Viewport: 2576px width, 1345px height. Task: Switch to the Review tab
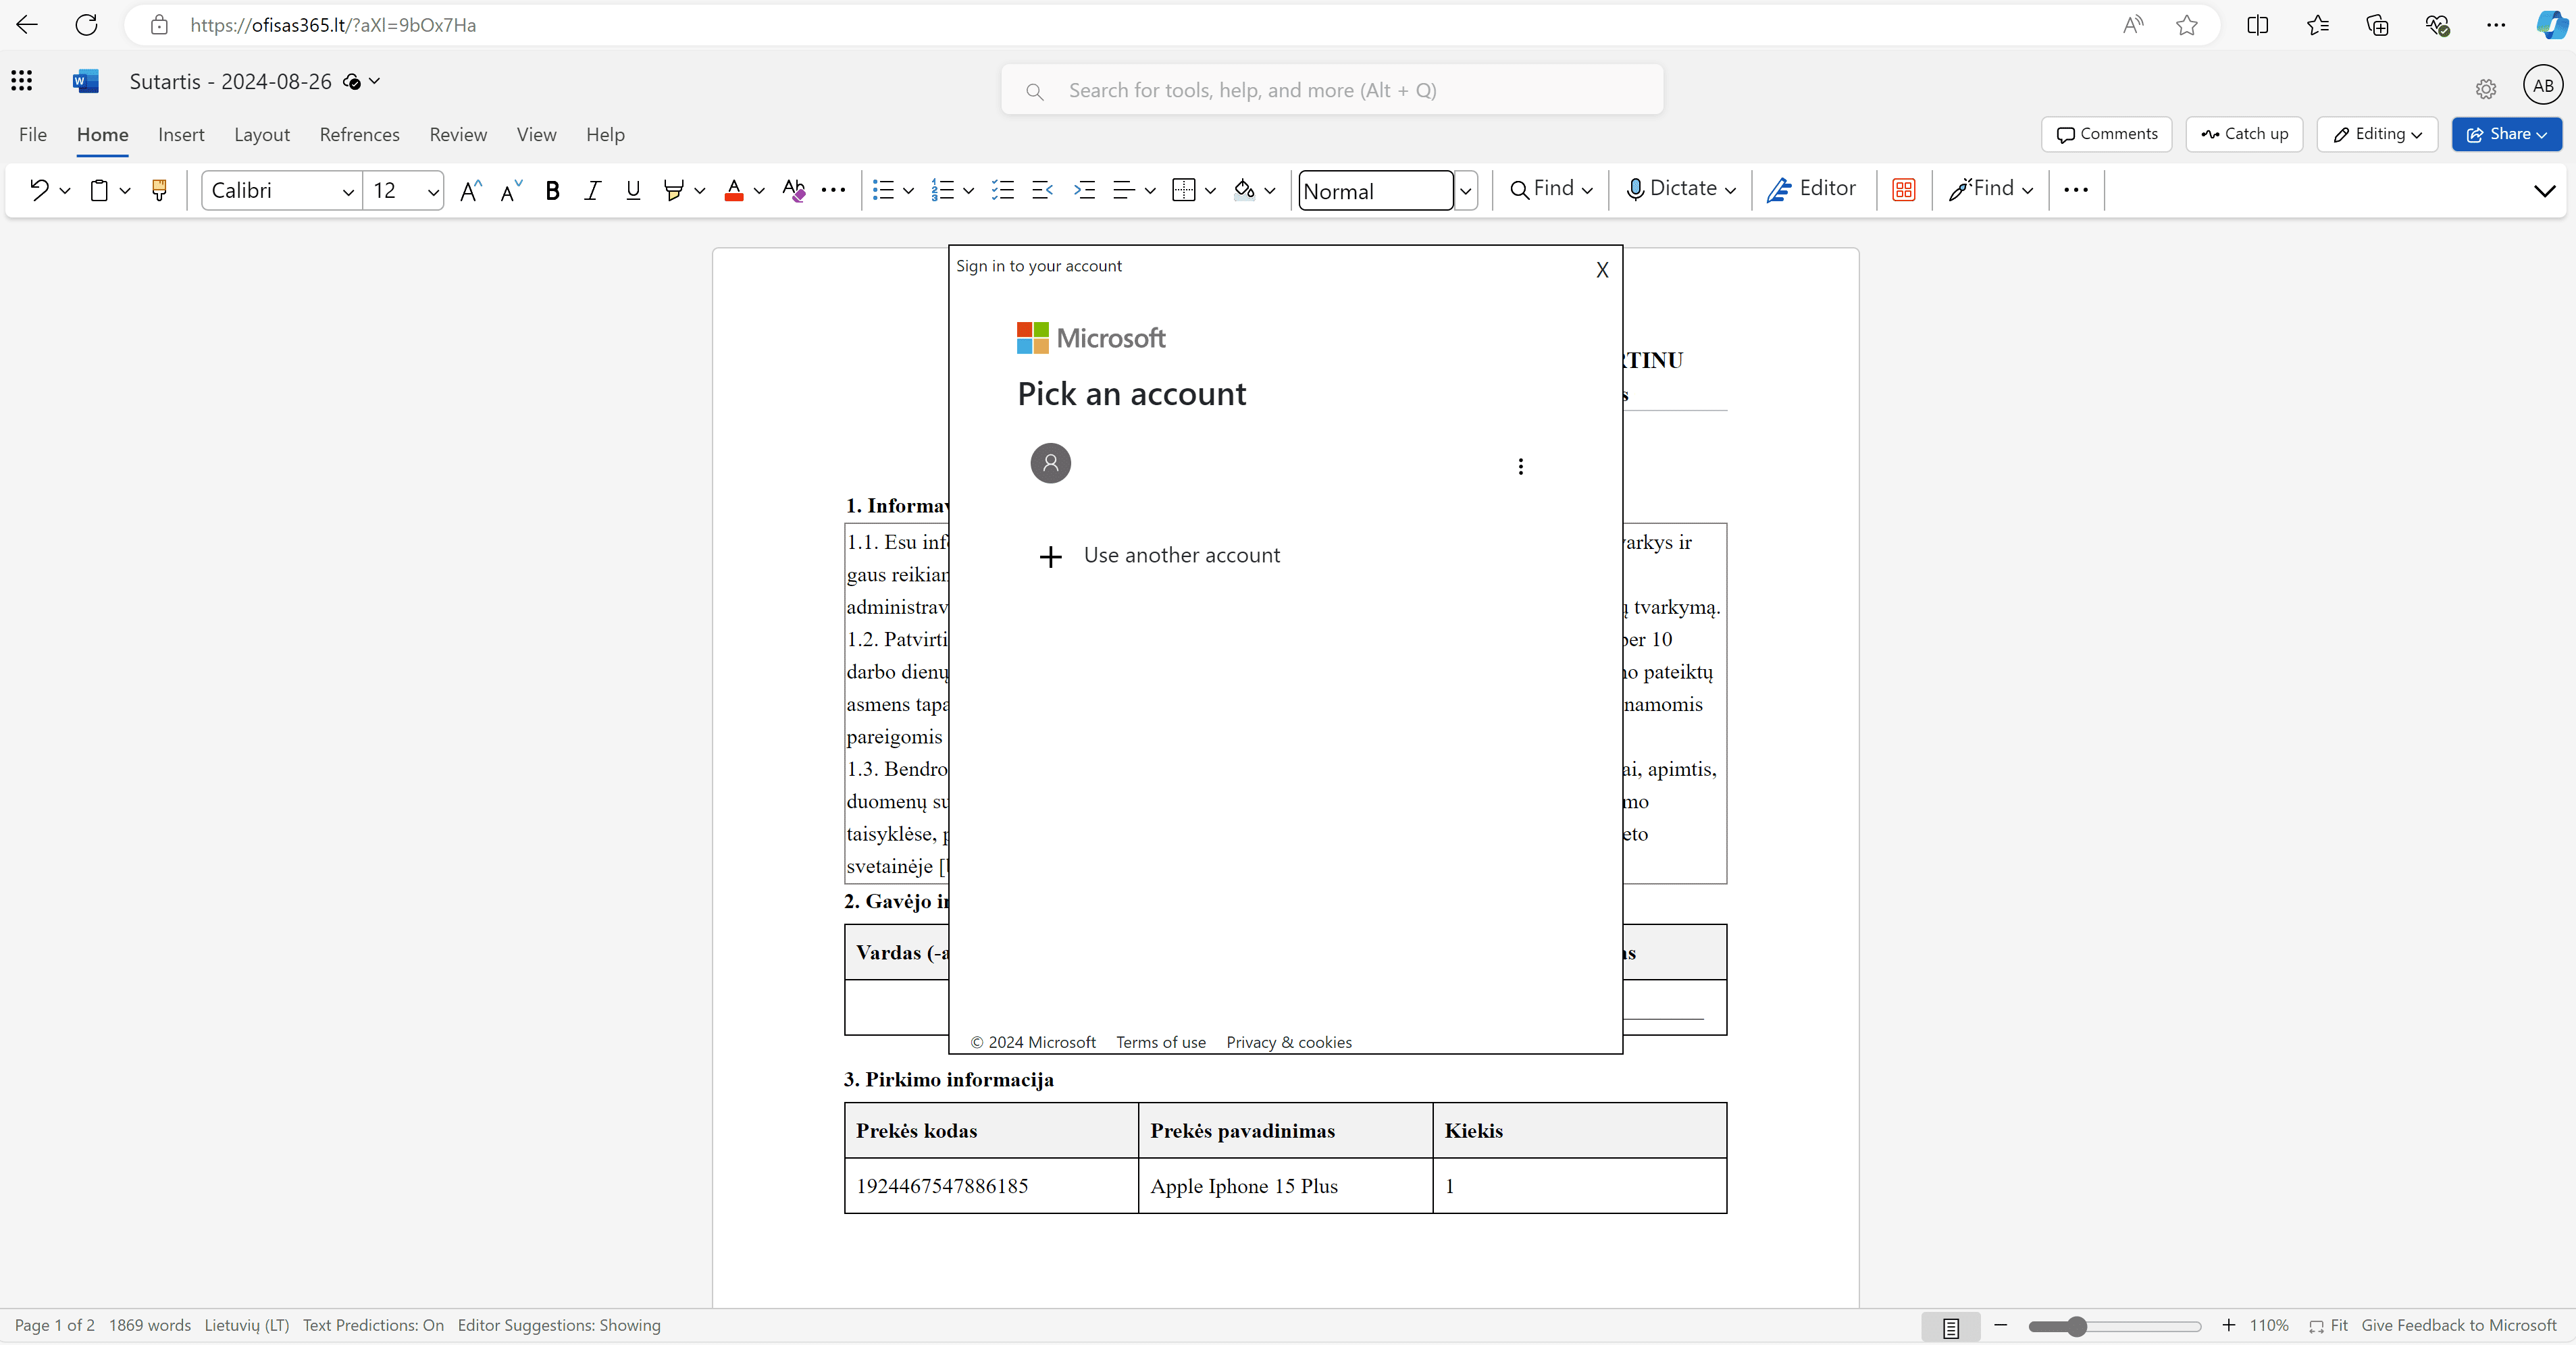pyautogui.click(x=458, y=134)
